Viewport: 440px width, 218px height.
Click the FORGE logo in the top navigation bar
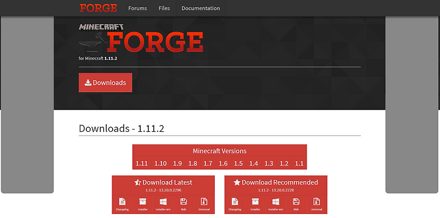click(98, 8)
